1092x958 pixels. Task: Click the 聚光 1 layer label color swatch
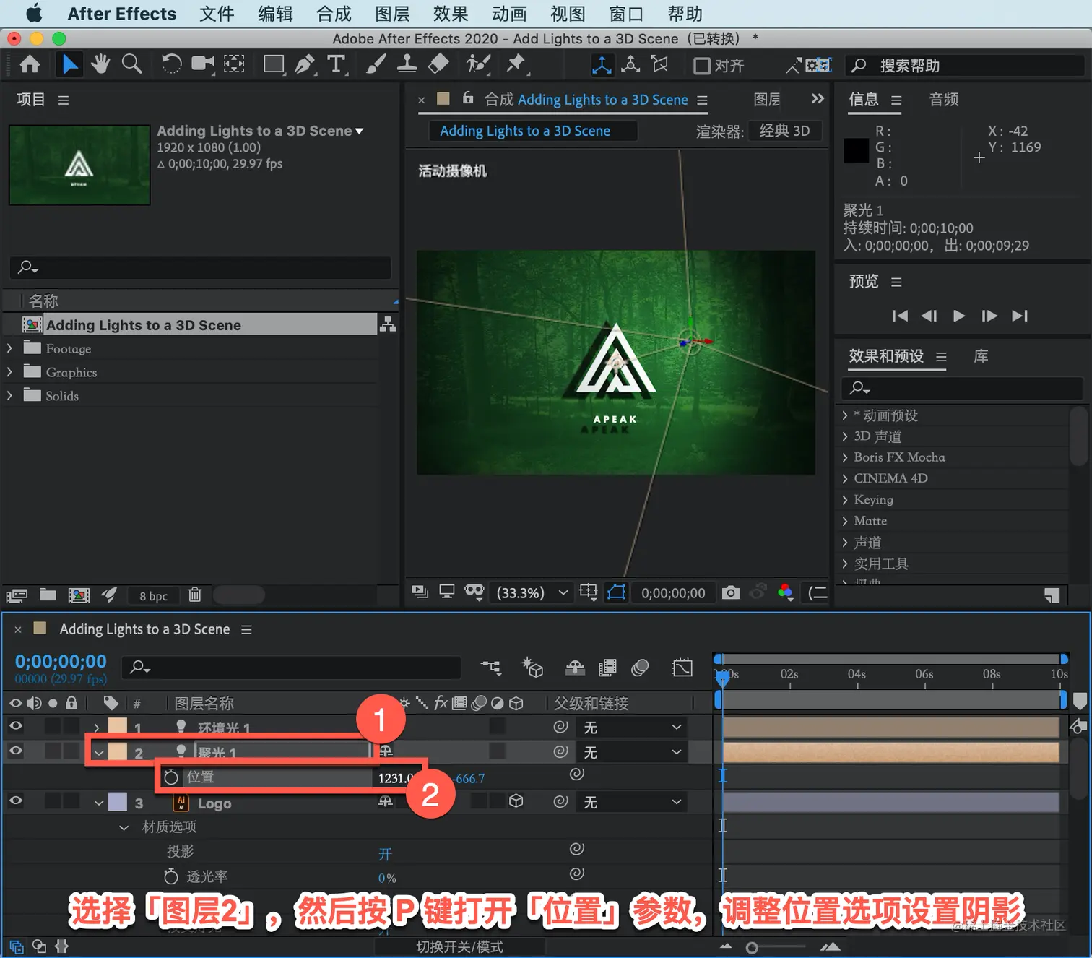118,751
